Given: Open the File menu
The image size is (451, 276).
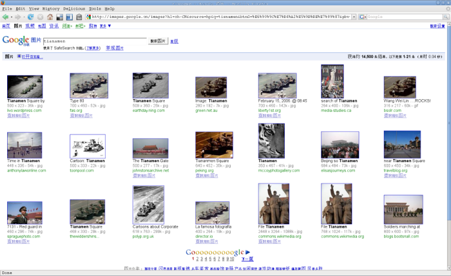Looking at the screenshot, I should click(7, 9).
